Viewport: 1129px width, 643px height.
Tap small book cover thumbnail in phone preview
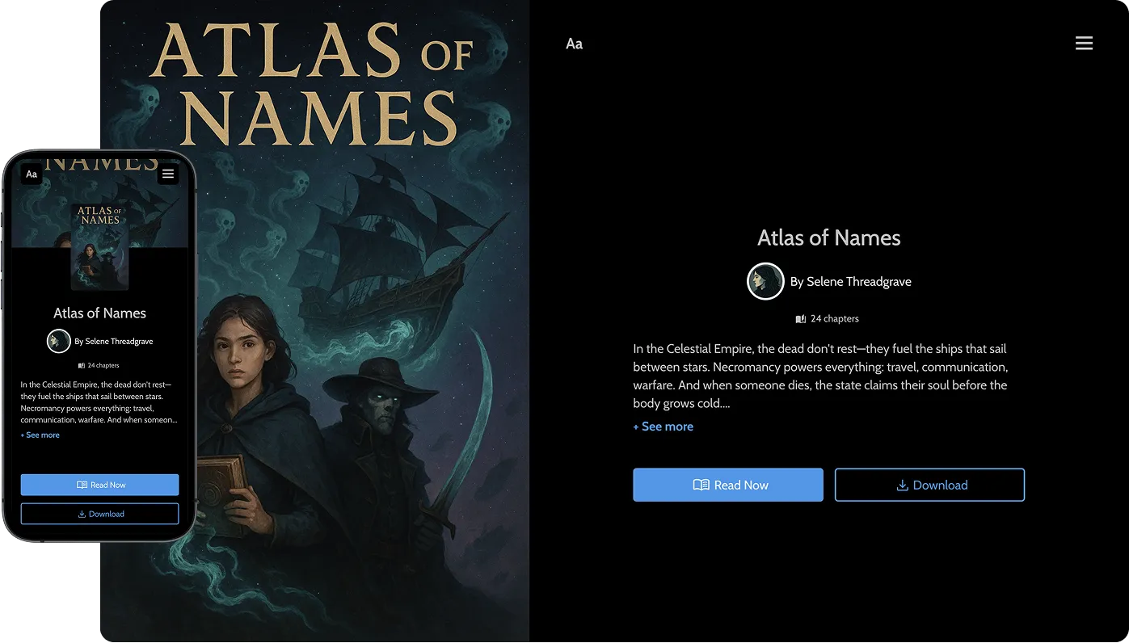(x=99, y=246)
